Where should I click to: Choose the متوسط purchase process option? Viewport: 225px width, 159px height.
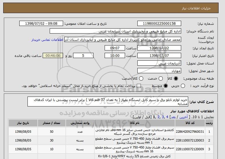pyautogui.click(x=166, y=86)
